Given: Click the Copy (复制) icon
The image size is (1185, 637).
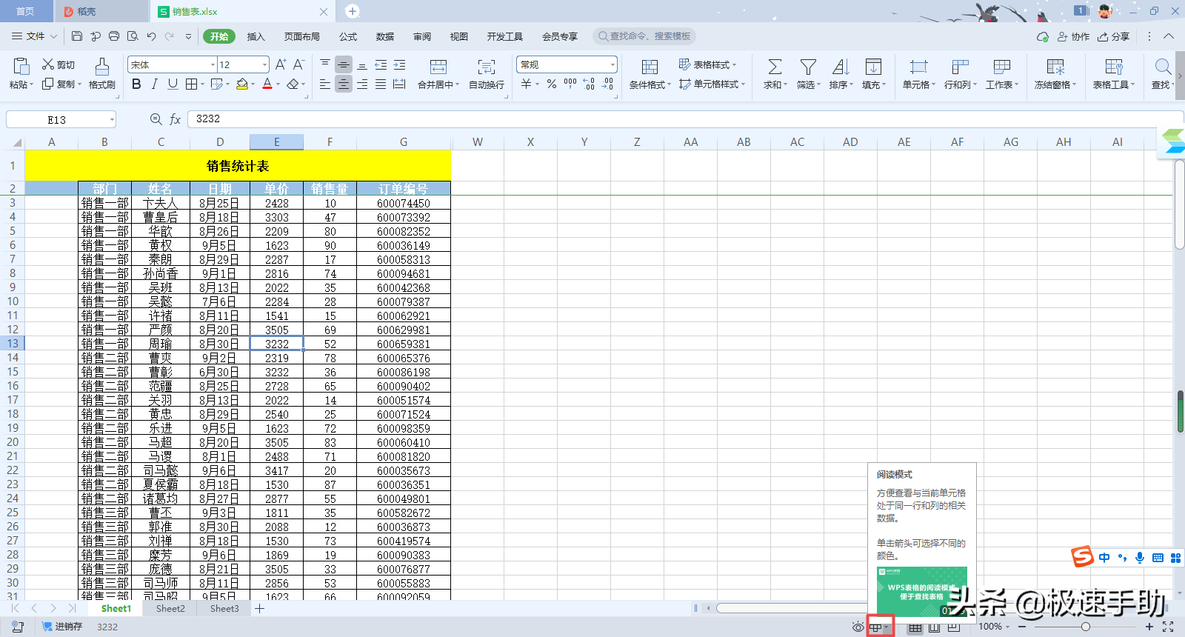Looking at the screenshot, I should click(x=48, y=84).
